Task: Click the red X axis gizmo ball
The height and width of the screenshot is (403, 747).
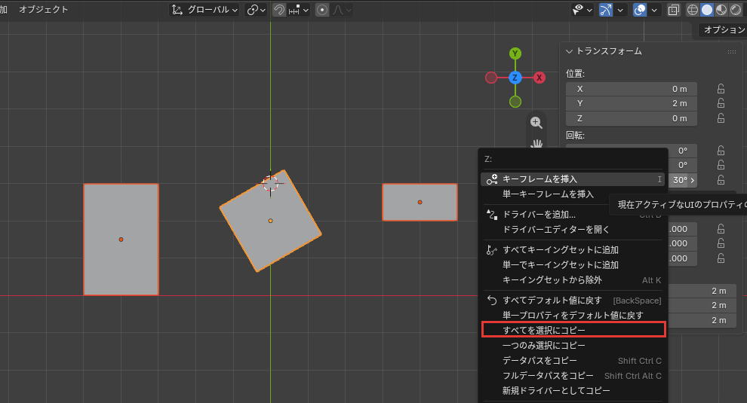Action: [x=539, y=78]
